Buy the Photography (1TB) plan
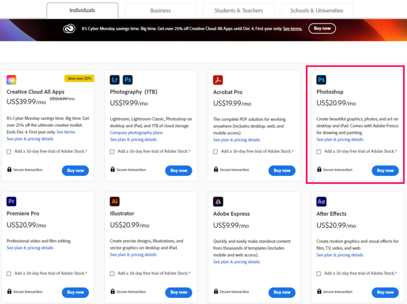This screenshot has width=407, height=304. [179, 171]
